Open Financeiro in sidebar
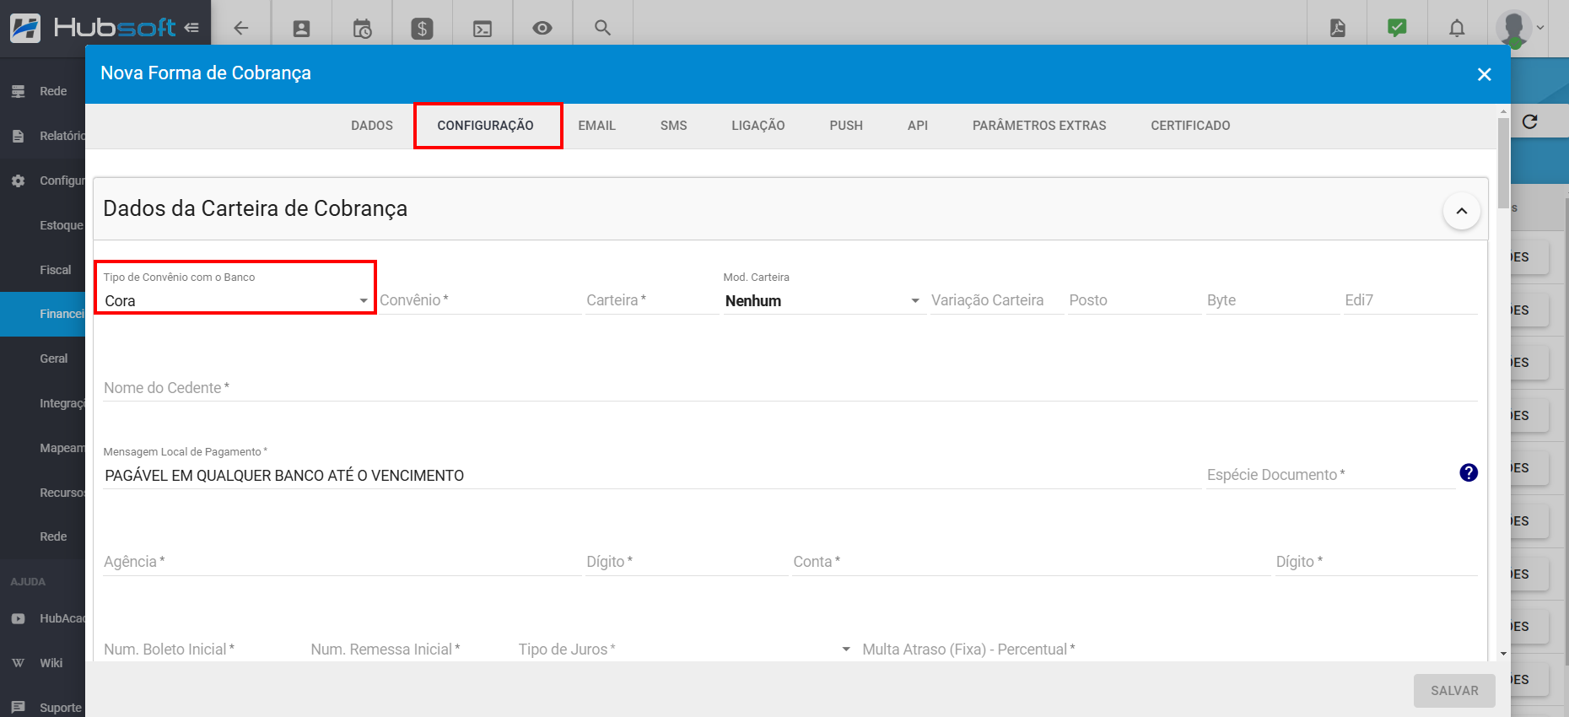Viewport: 1569px width, 717px height. click(x=42, y=314)
